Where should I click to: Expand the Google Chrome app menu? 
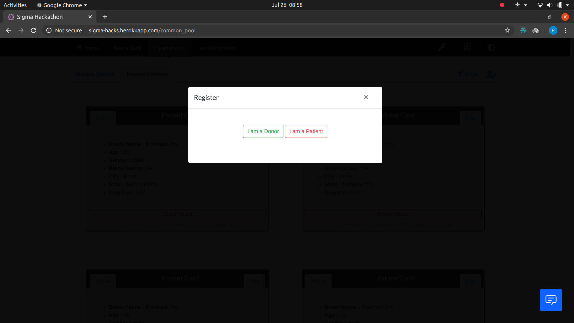(x=62, y=5)
